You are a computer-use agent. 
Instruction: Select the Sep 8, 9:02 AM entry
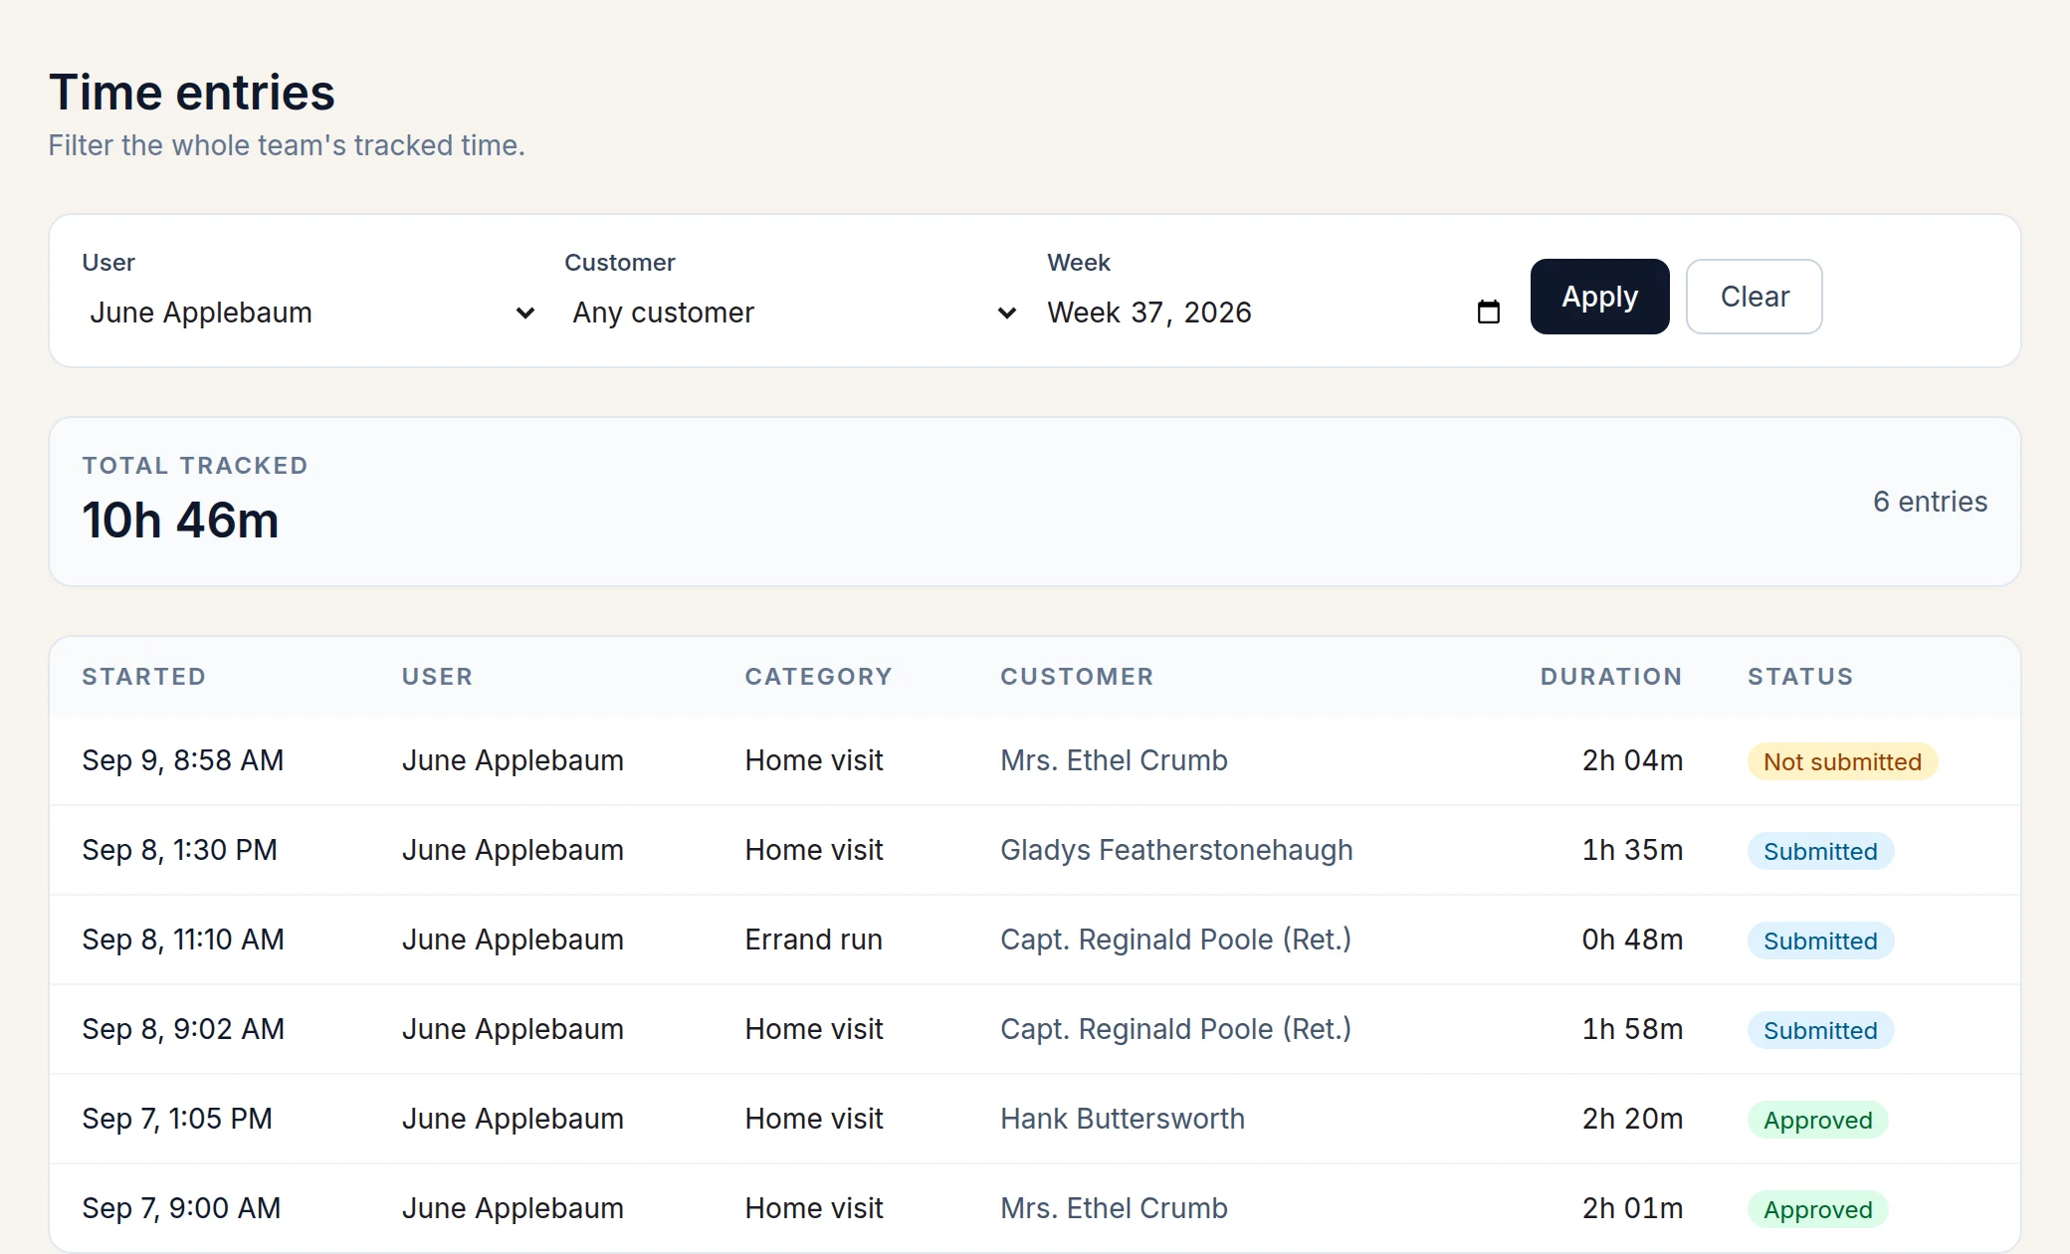pos(1035,1029)
